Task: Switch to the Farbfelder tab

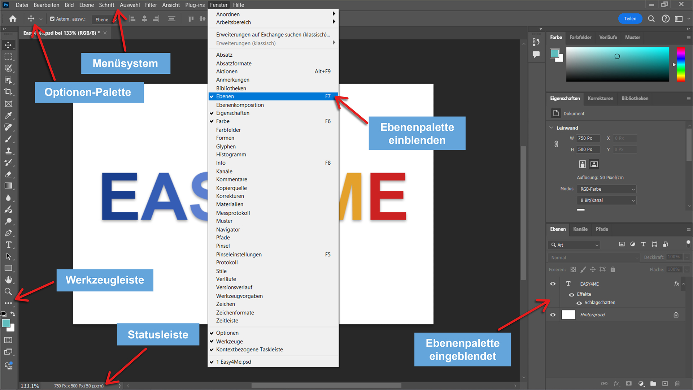Action: 580,37
